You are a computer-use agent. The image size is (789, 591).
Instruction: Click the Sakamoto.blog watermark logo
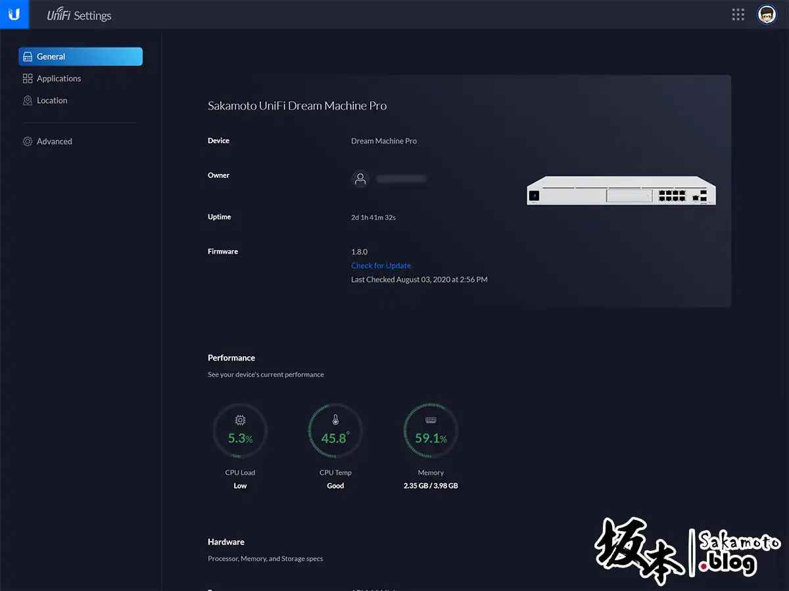coord(688,552)
